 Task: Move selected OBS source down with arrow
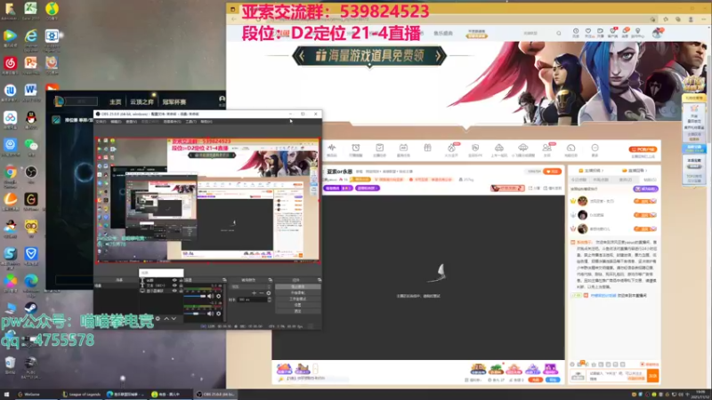[174, 319]
